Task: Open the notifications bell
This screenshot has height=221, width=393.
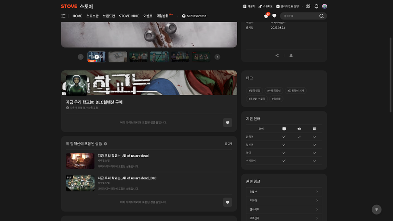Action: [316, 6]
